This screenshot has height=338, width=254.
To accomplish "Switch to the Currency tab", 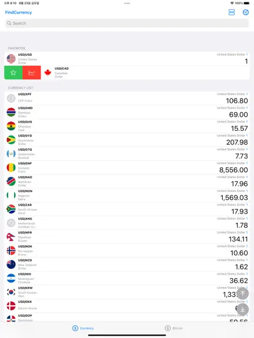I will point(83,328).
